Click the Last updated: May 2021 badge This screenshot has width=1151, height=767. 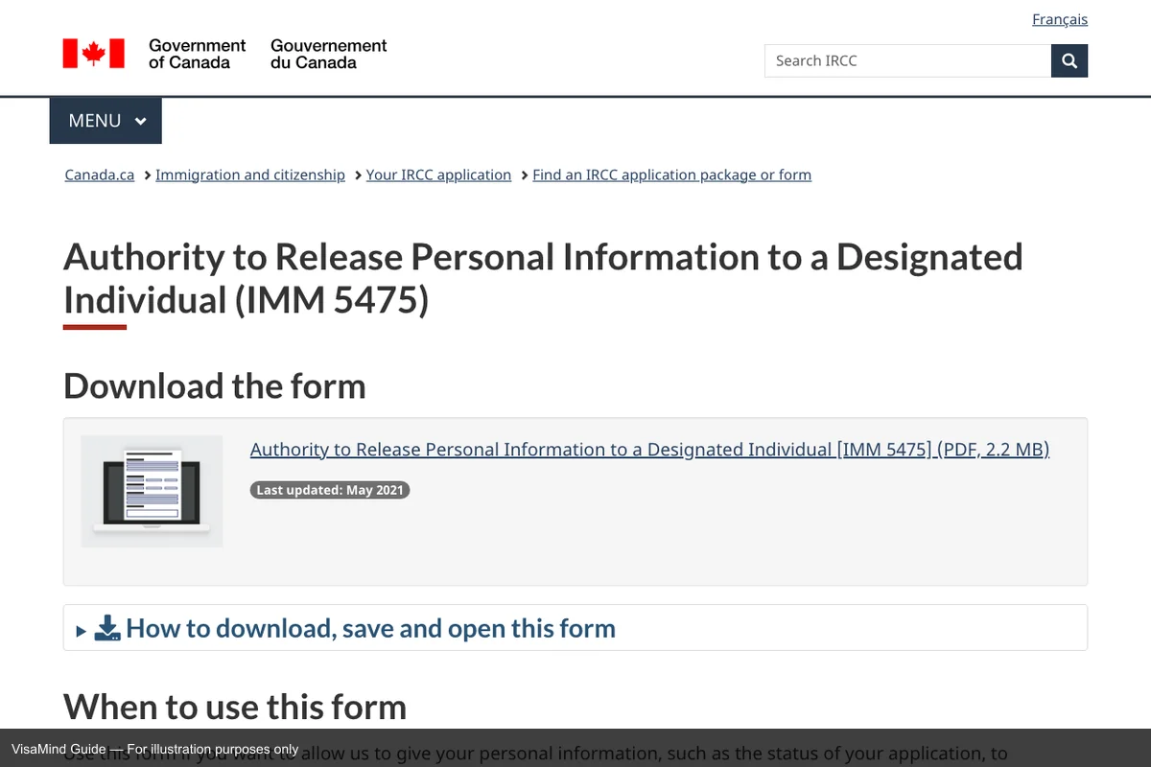click(330, 490)
